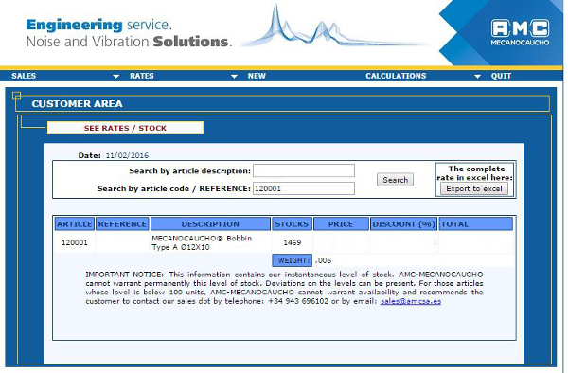Select QUIT in the navigation bar
This screenshot has height=373, width=568.
coord(501,76)
